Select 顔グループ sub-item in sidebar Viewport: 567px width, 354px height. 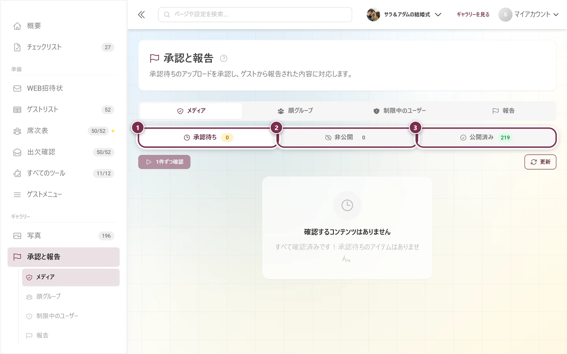click(x=71, y=297)
